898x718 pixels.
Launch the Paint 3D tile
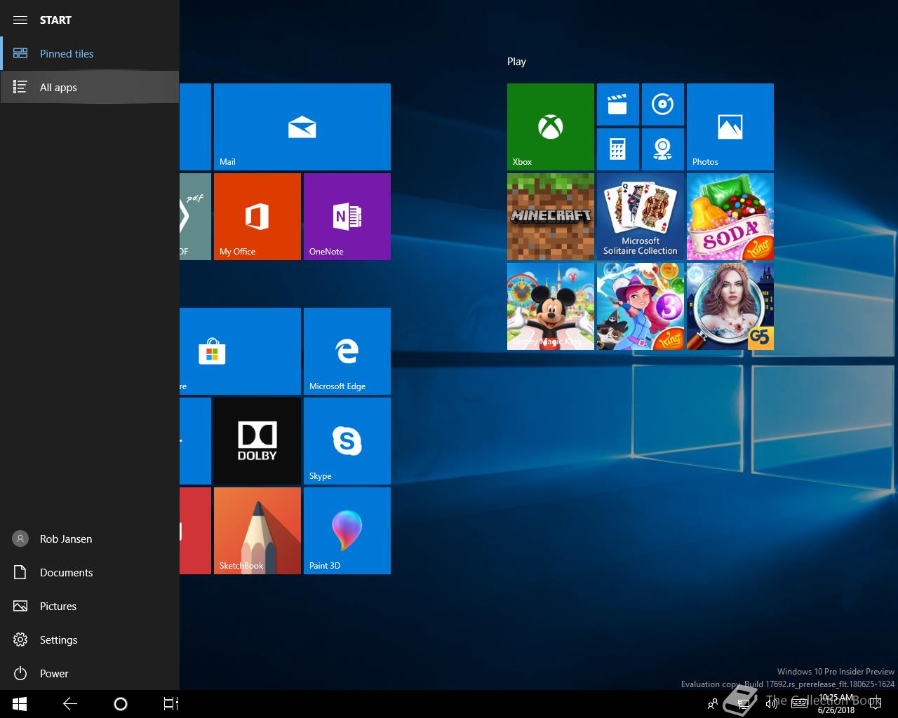[x=347, y=530]
